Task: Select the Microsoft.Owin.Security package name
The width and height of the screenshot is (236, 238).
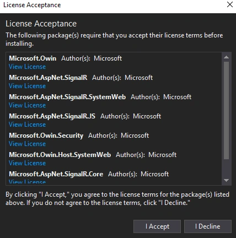Action: (46, 136)
